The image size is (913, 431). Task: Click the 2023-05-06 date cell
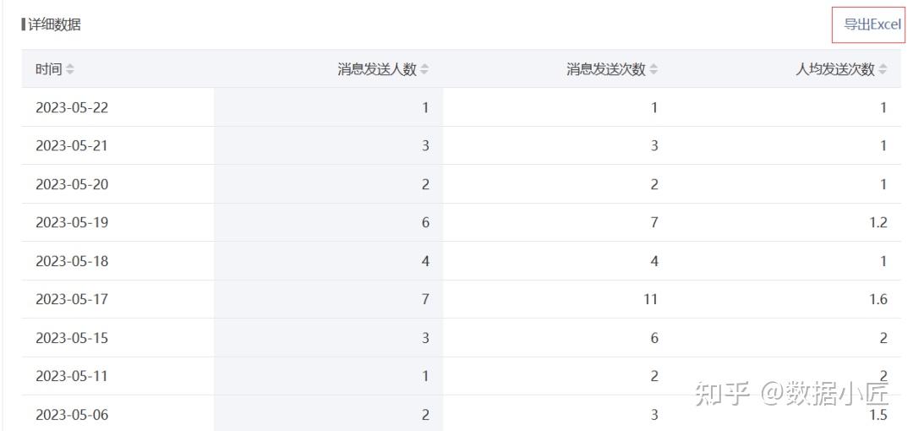pos(72,414)
